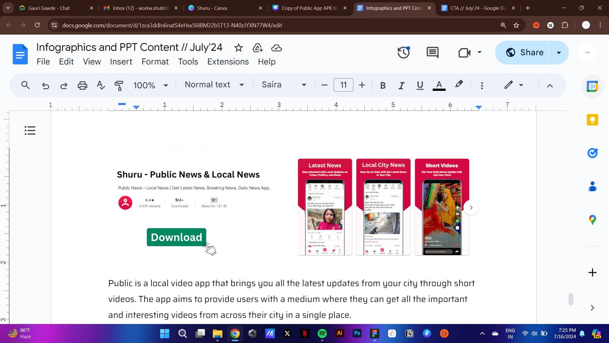Switch to the Shuru - Canva tab

pyautogui.click(x=225, y=8)
